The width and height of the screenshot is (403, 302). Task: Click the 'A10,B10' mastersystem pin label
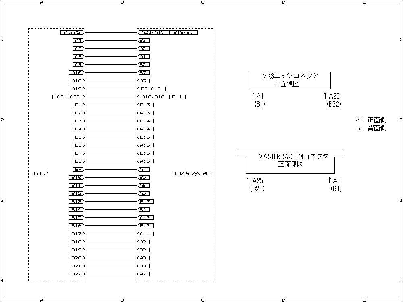click(153, 97)
